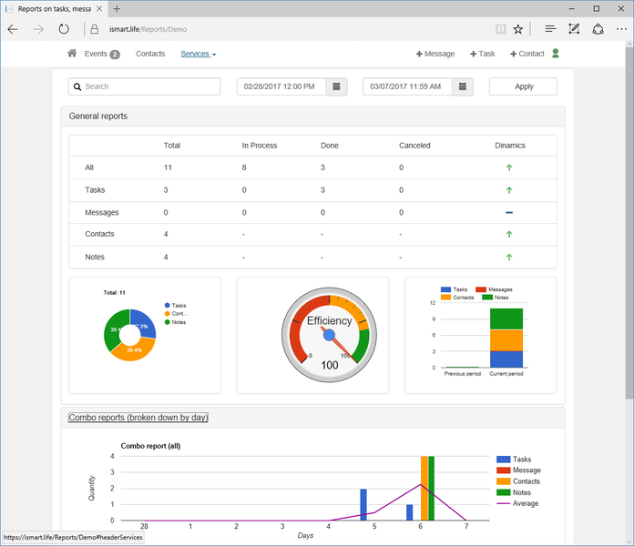Open the user profile icon
Image resolution: width=634 pixels, height=546 pixels.
pyautogui.click(x=556, y=54)
